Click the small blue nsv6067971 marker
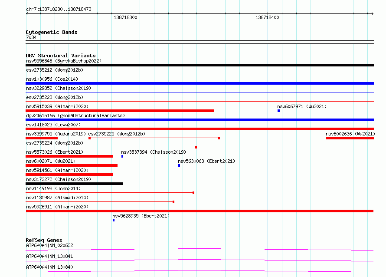Viewport: 386px width, 277px height. click(x=279, y=111)
